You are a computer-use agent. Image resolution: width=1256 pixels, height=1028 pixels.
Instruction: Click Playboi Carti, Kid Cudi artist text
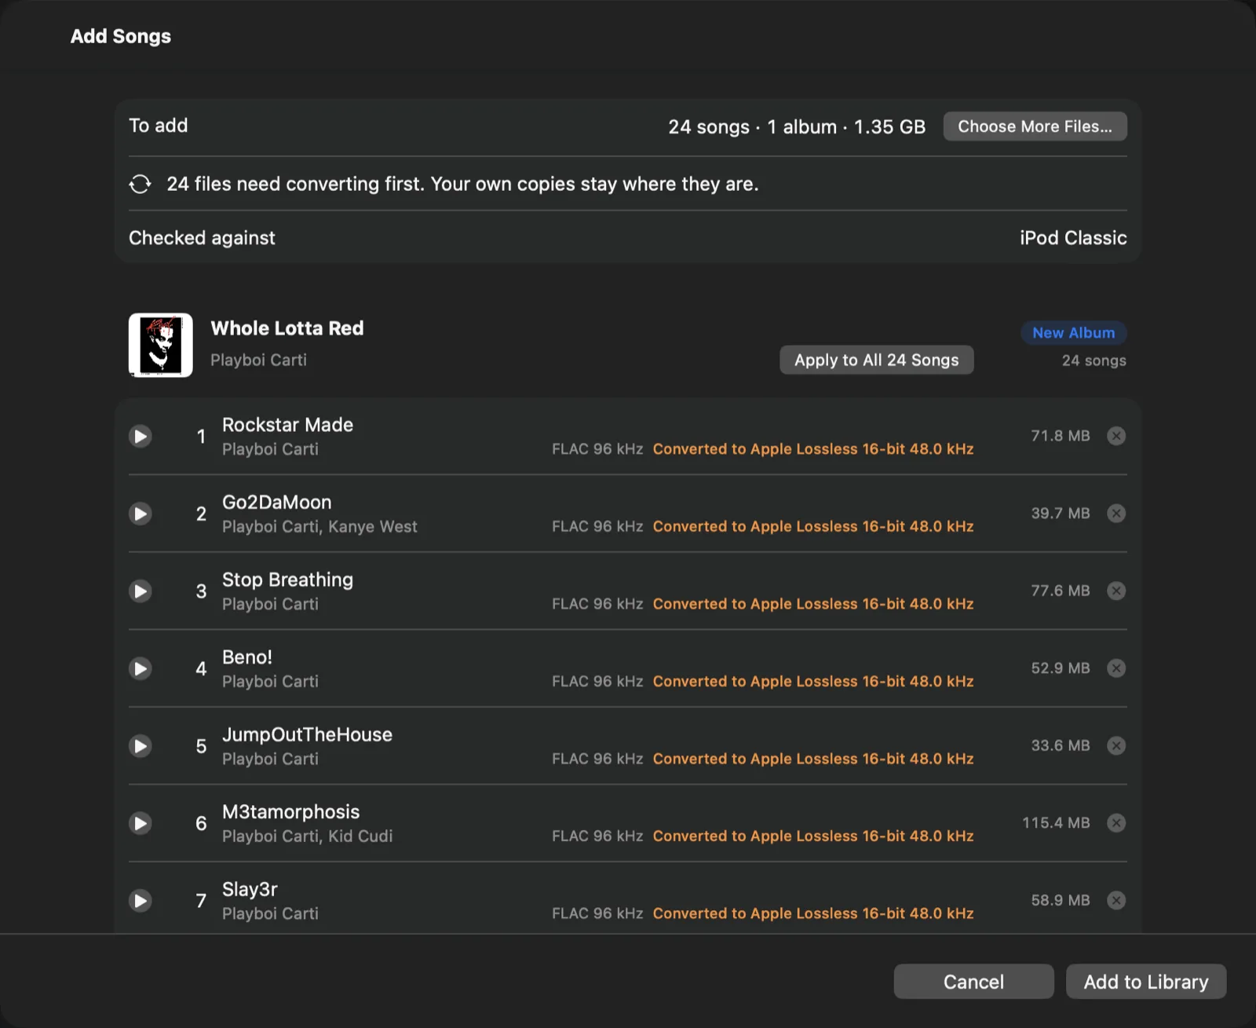(x=307, y=836)
